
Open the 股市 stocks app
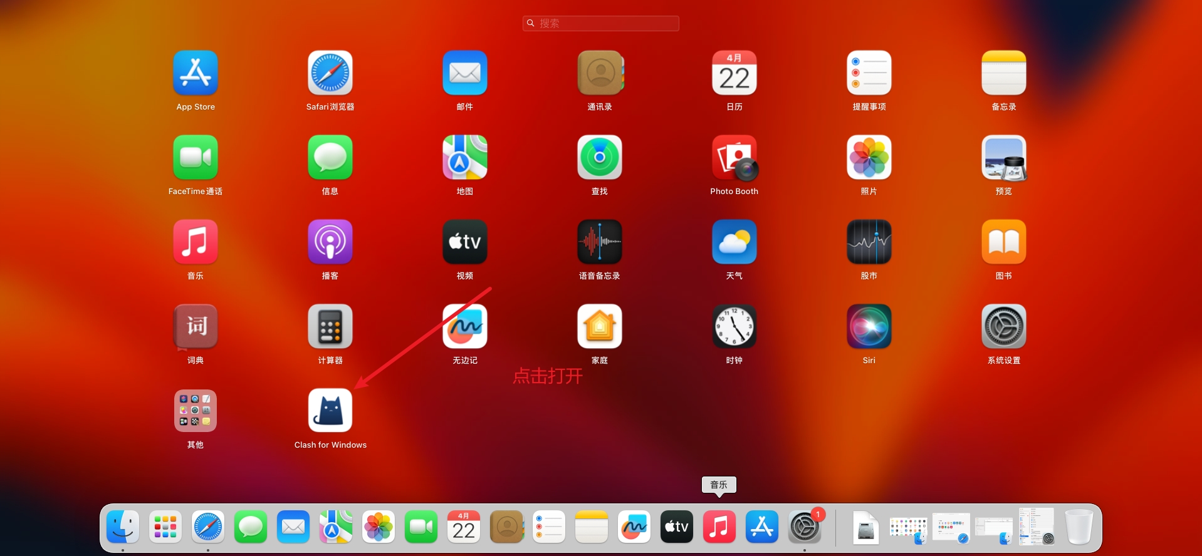tap(869, 242)
